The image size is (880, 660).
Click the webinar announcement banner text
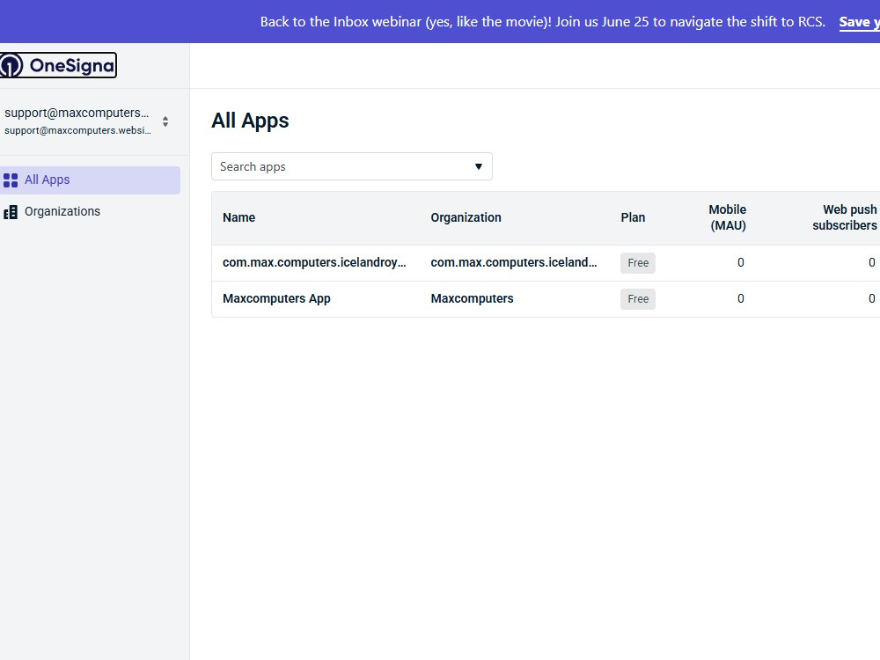point(543,22)
